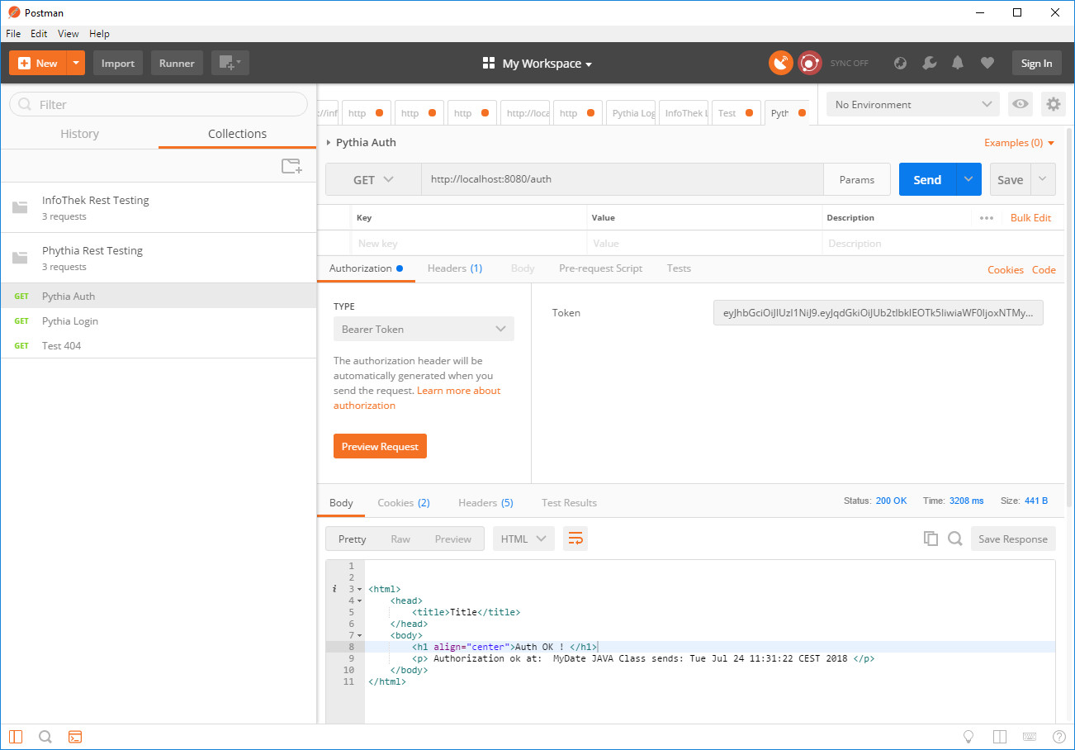The width and height of the screenshot is (1075, 750).
Task: Click the Preview Request button
Action: click(380, 446)
